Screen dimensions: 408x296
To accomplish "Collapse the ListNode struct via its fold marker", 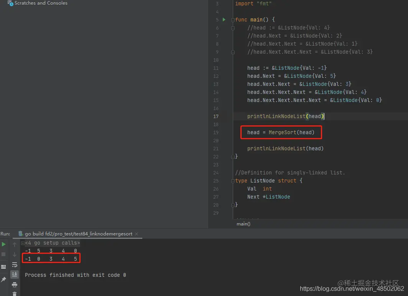I will click(233, 181).
